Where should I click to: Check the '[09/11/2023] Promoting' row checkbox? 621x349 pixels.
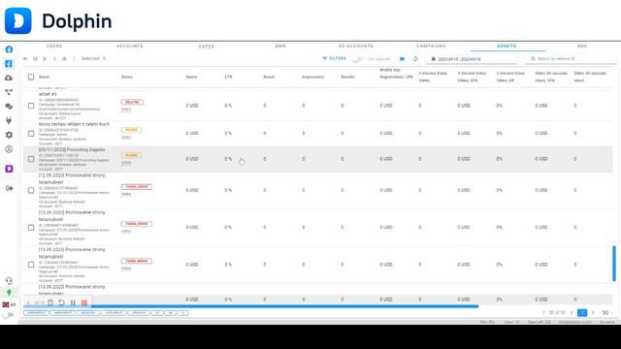point(31,159)
